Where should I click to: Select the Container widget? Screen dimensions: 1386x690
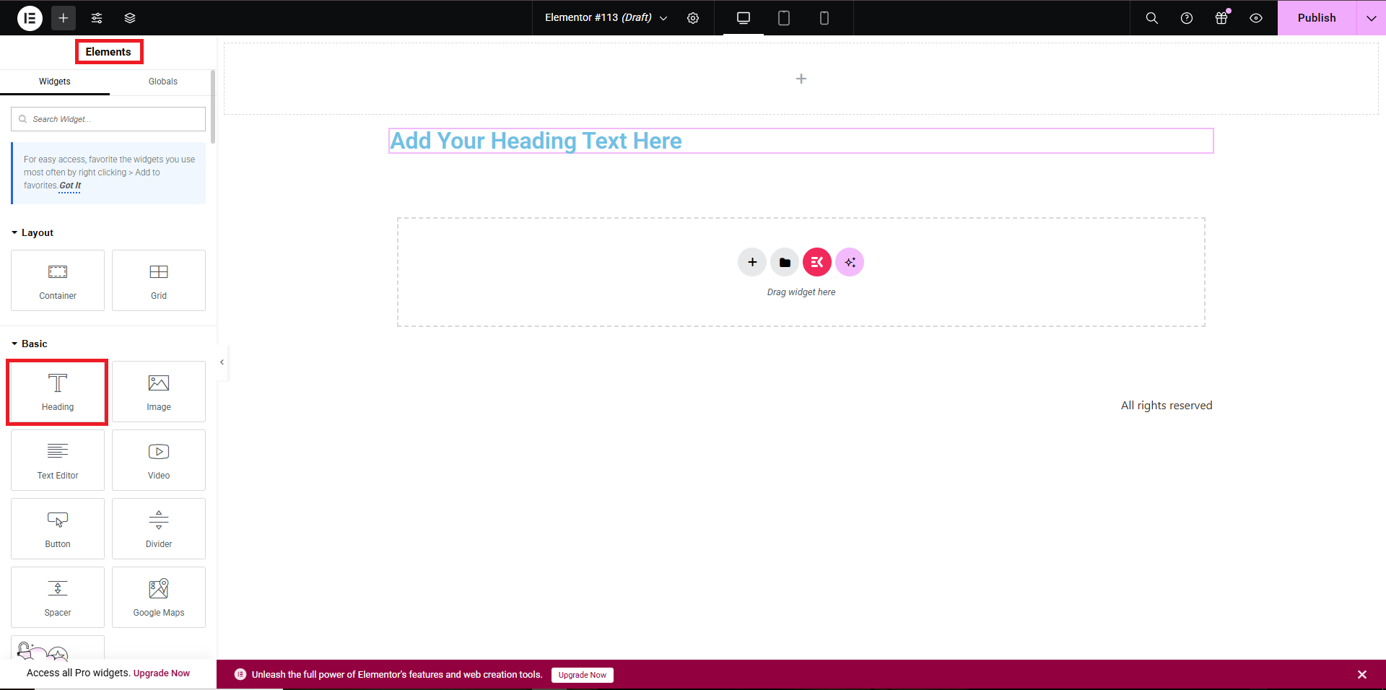tap(58, 281)
